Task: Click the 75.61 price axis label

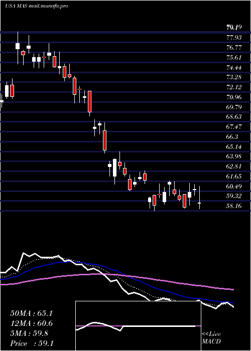Action: (x=234, y=57)
